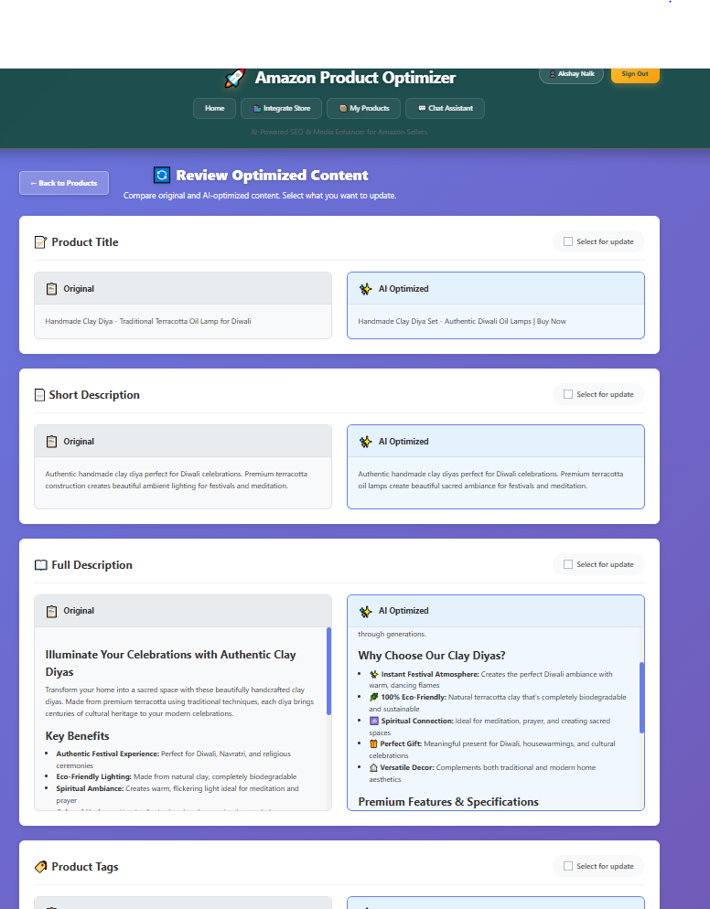Screen dimensions: 710x909
Task: Click the sparkle icon in Short Description AI Optimized header
Action: [365, 442]
